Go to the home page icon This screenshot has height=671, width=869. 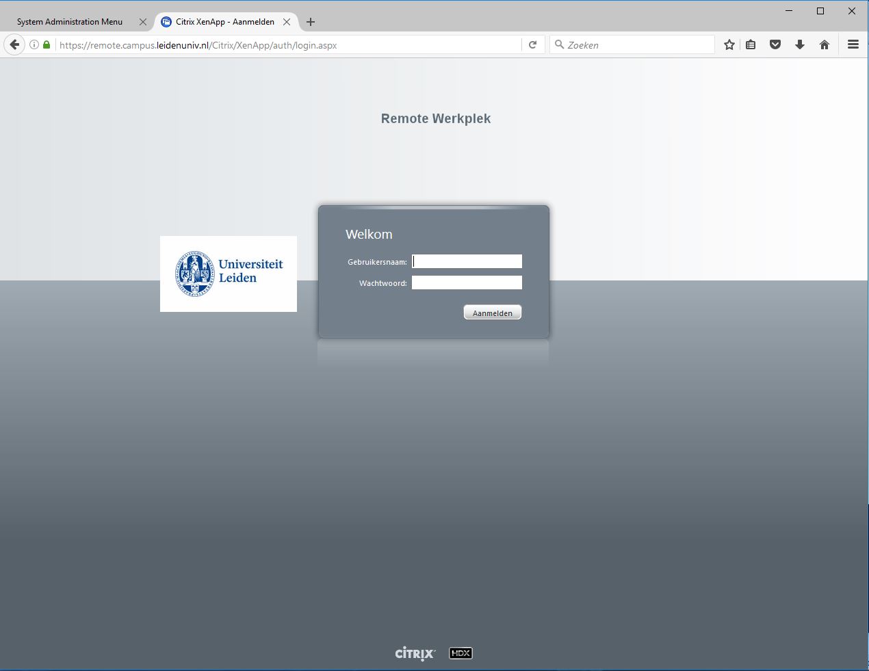click(825, 45)
